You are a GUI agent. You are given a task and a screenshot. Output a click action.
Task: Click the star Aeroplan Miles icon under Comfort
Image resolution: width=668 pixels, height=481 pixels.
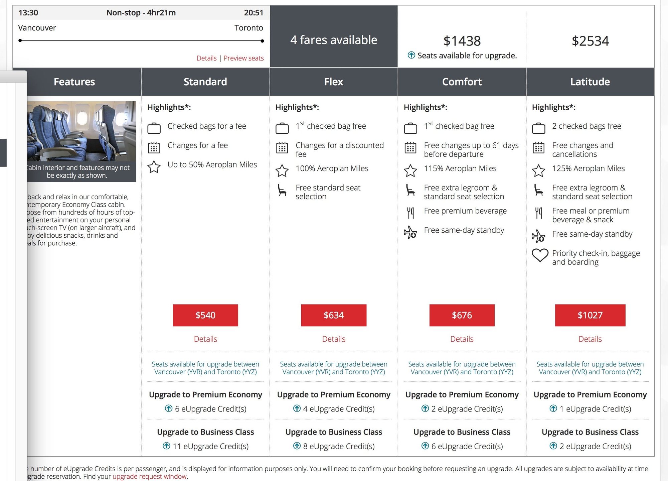pyautogui.click(x=410, y=170)
